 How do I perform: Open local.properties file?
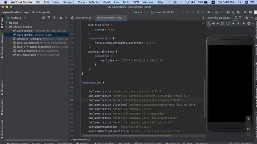(35, 51)
